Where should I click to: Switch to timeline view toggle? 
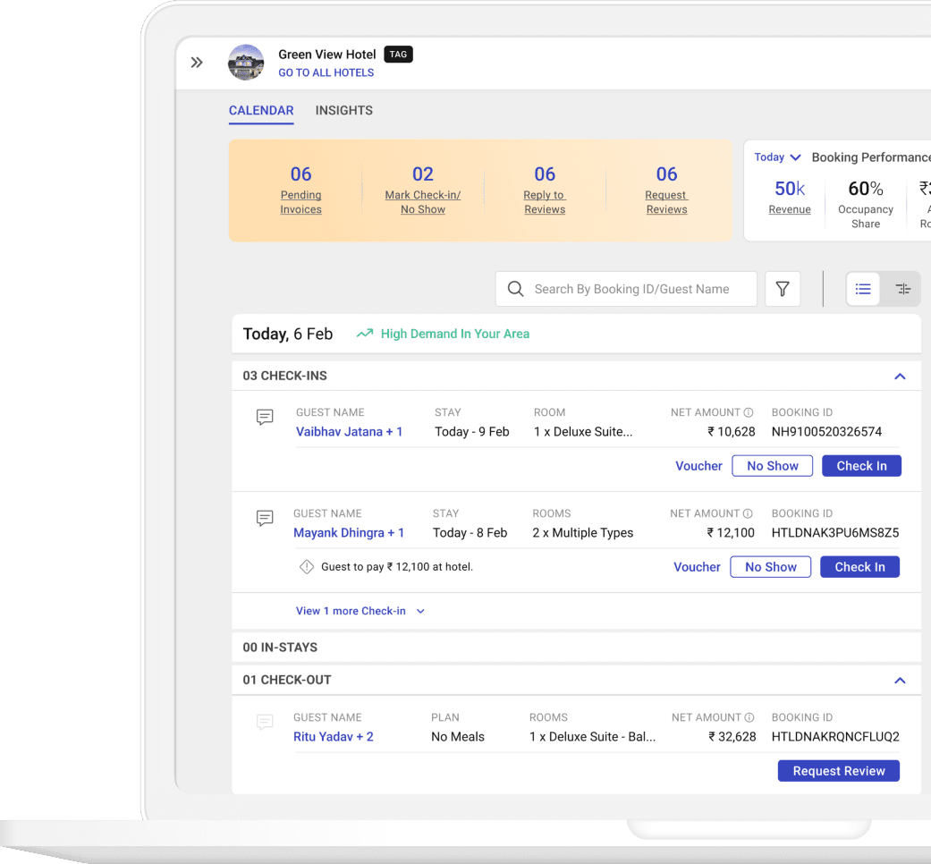tap(903, 289)
